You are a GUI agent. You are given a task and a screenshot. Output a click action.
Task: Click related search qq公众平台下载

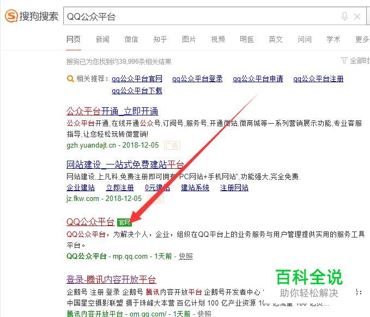137,90
